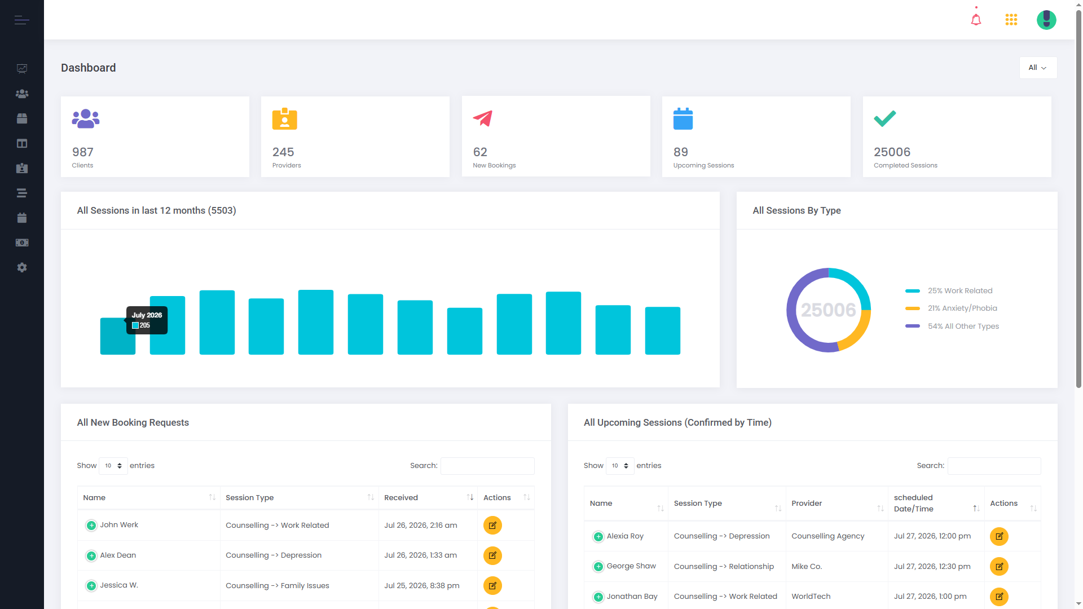1083x609 pixels.
Task: Open the hamburger menu in the sidebar
Action: [21, 20]
